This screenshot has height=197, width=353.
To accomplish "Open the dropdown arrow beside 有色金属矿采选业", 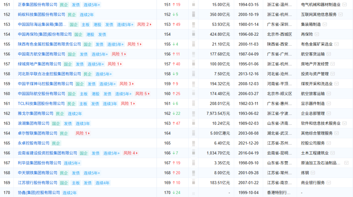I will point(337,44).
